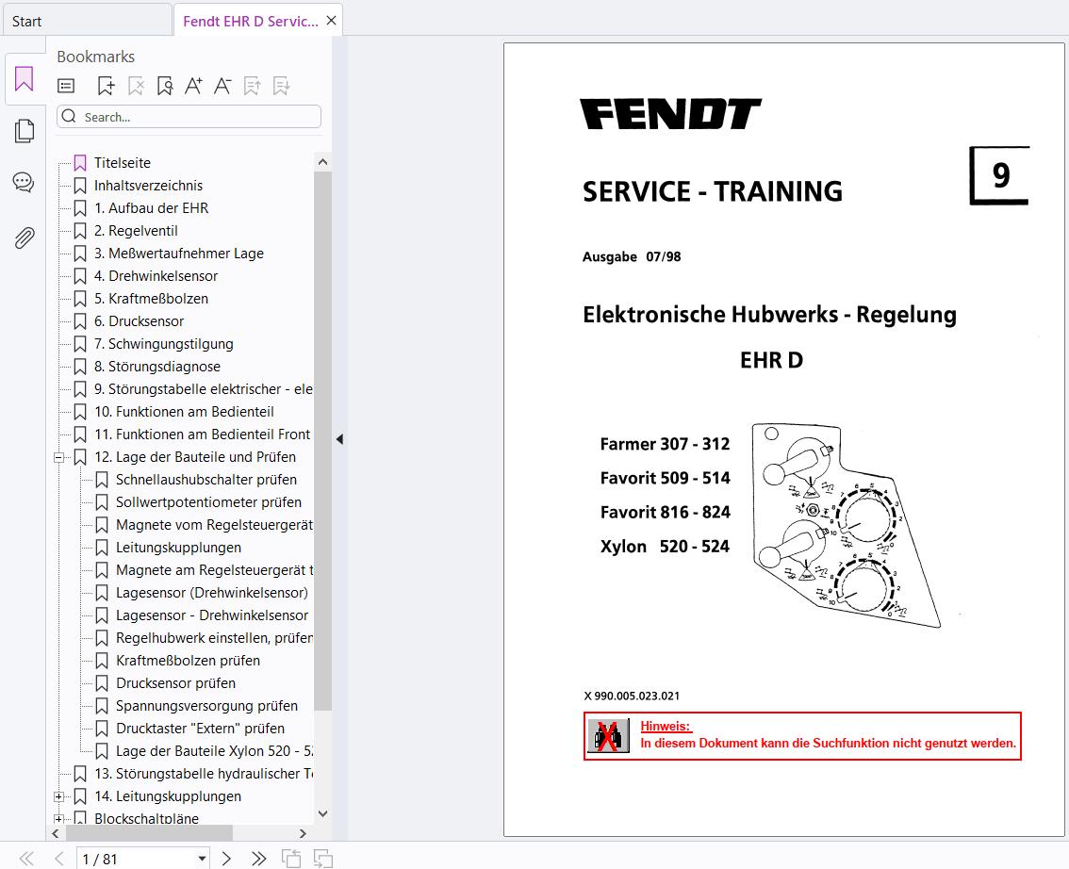Open the Comments panel

24,182
